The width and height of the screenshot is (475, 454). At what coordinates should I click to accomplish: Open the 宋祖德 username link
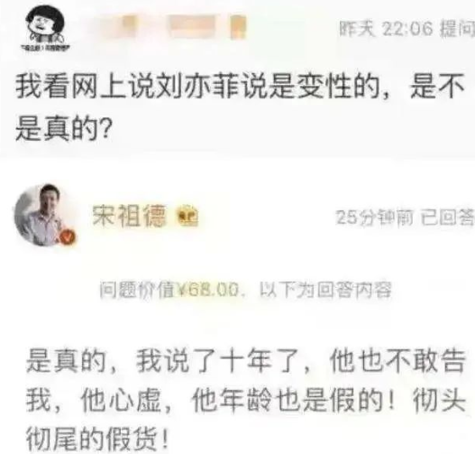click(130, 216)
